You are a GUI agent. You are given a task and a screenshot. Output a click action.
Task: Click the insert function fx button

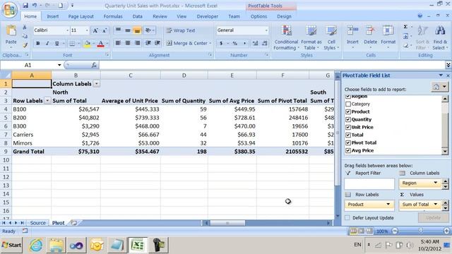click(x=94, y=66)
